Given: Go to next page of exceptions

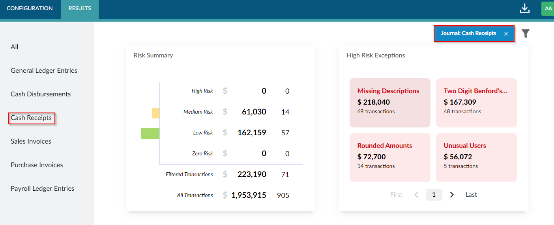Looking at the screenshot, I should coord(452,195).
